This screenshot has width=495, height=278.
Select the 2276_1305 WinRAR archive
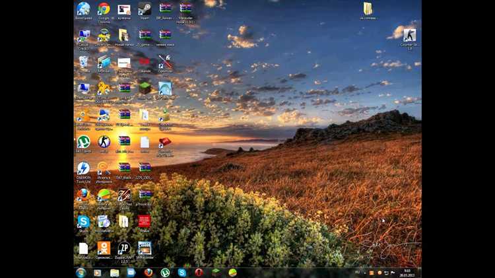click(x=145, y=168)
